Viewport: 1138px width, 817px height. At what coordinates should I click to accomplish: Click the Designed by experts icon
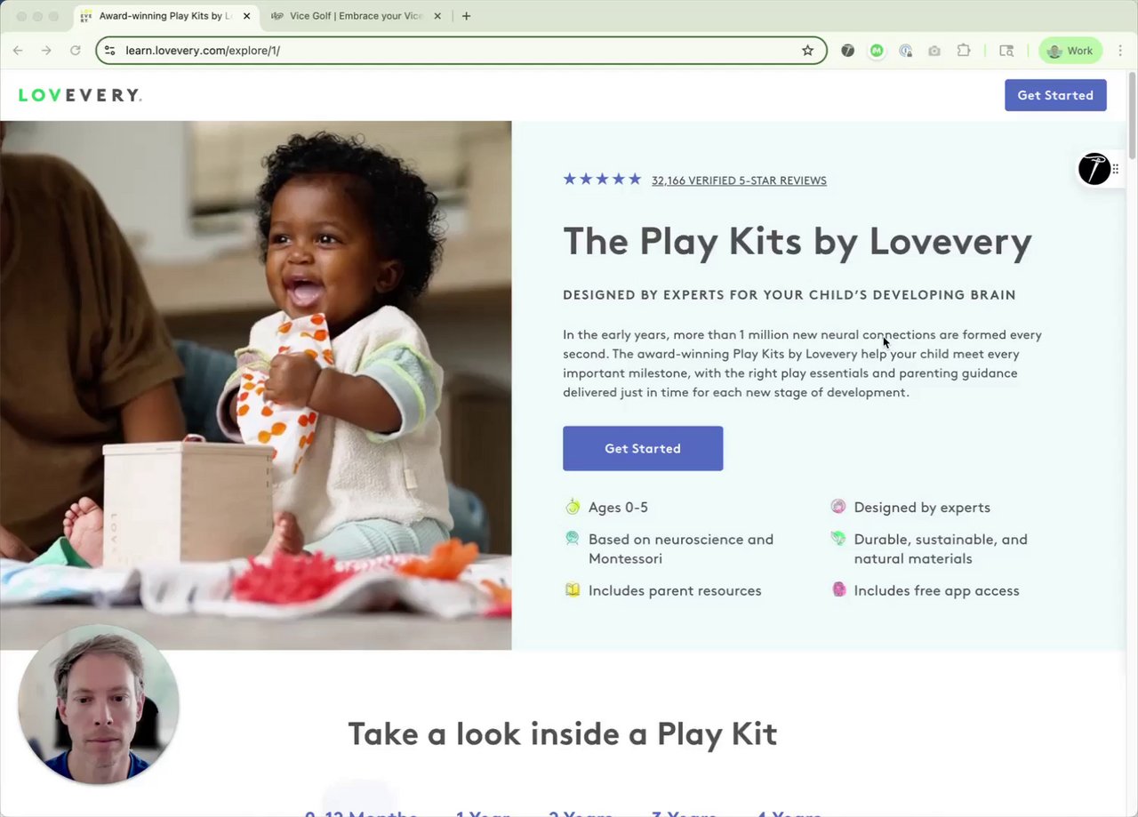coord(838,506)
